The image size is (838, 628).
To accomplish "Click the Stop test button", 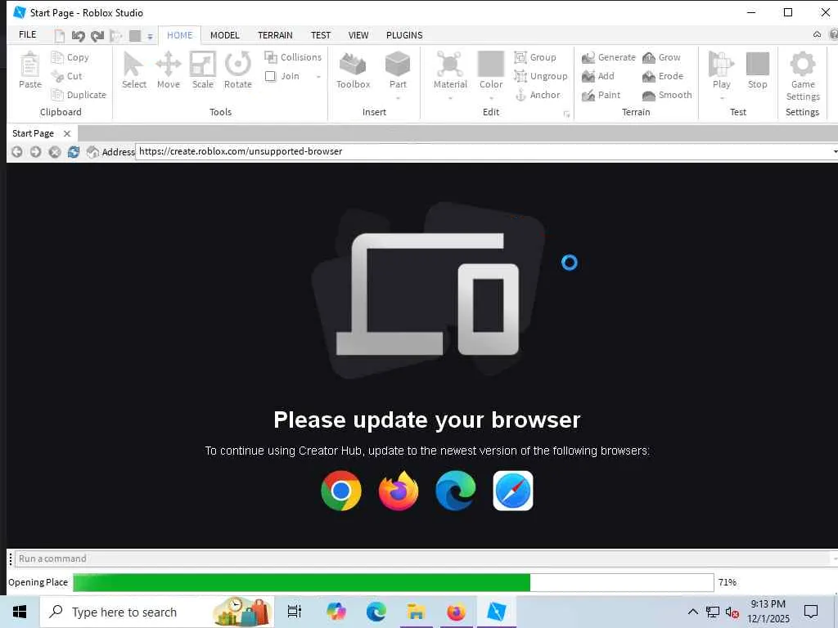I will tap(757, 70).
